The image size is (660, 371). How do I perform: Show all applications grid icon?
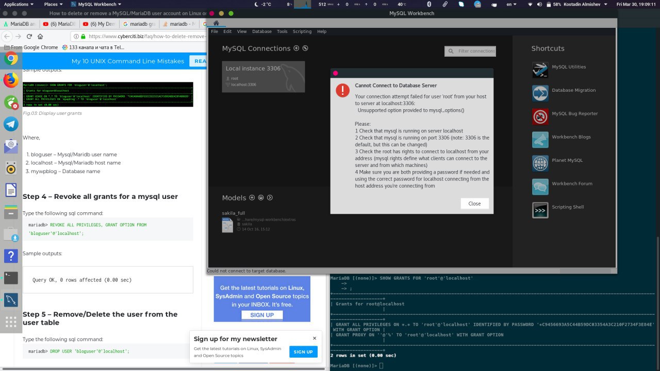(x=11, y=323)
